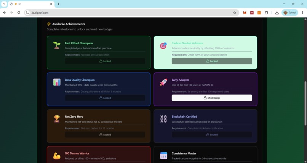
Task: Click the calendar icon on Consistency Master
Action: tap(163, 156)
